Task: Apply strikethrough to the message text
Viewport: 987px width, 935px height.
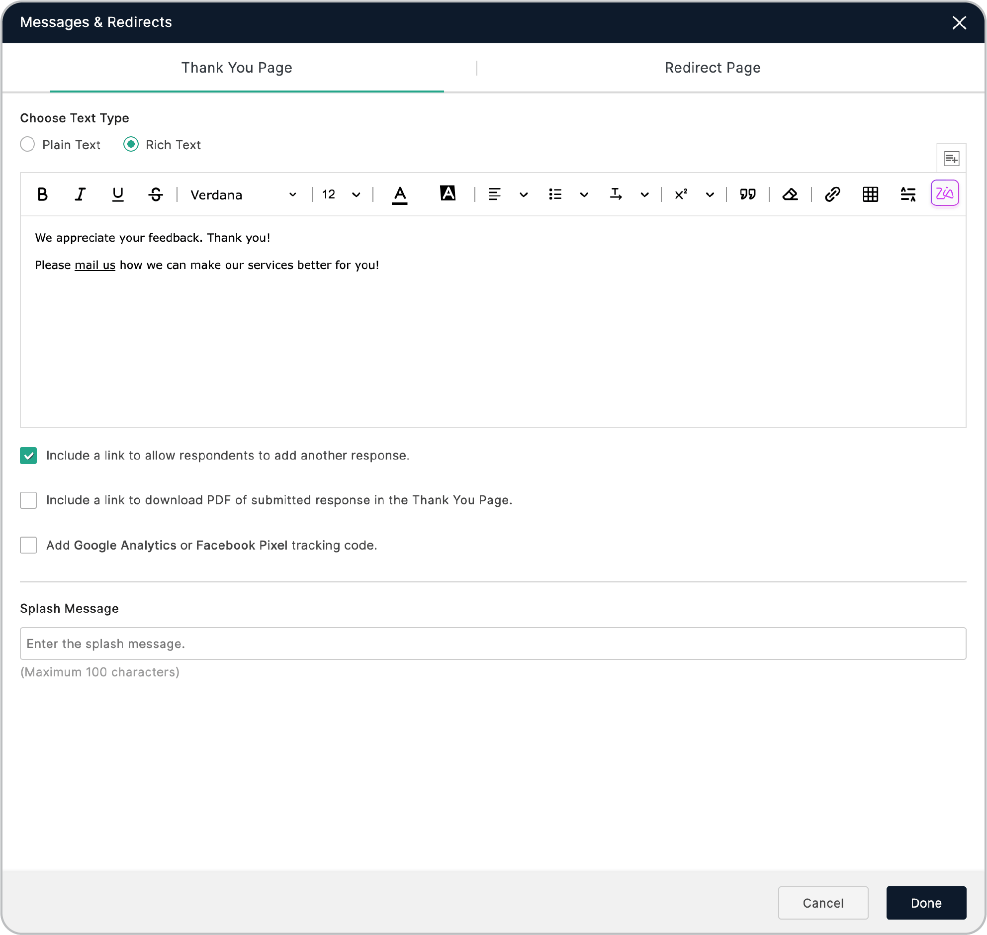Action: (156, 194)
